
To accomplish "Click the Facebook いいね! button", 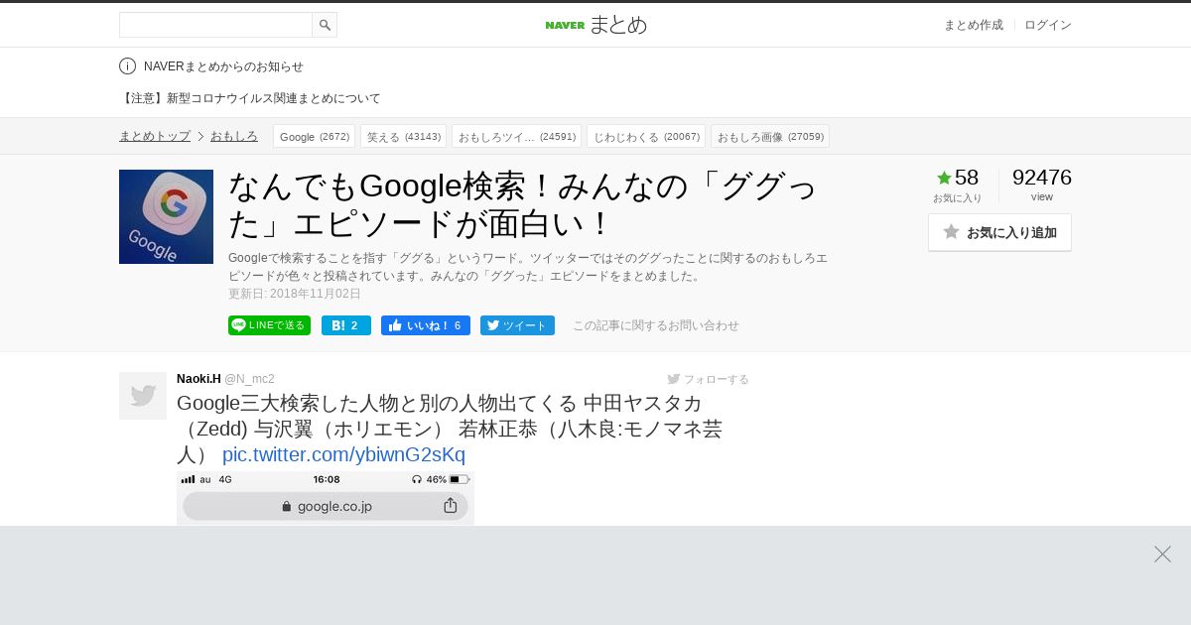I will tap(426, 325).
